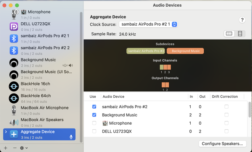Open the gear actions menu
Image resolution: width=252 pixels, height=152 pixels.
coord(24,148)
